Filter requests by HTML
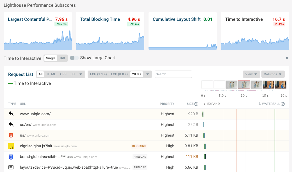This screenshot has width=292, height=172. pyautogui.click(x=51, y=74)
